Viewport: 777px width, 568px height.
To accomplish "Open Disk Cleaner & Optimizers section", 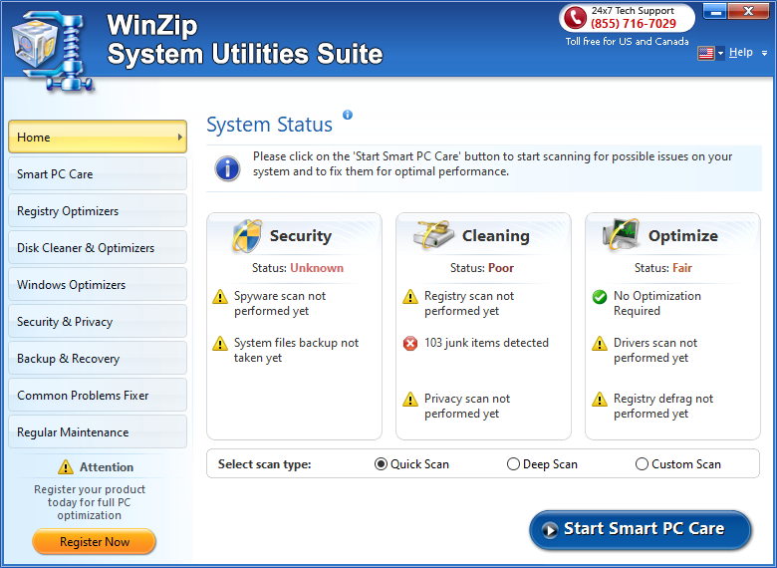I will tap(98, 248).
